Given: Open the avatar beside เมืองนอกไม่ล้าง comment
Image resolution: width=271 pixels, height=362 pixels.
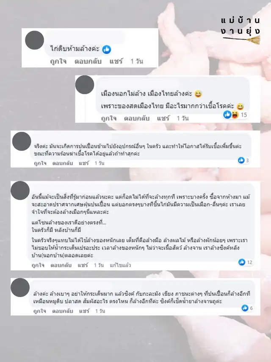Looking at the screenshot, I should coord(85,85).
